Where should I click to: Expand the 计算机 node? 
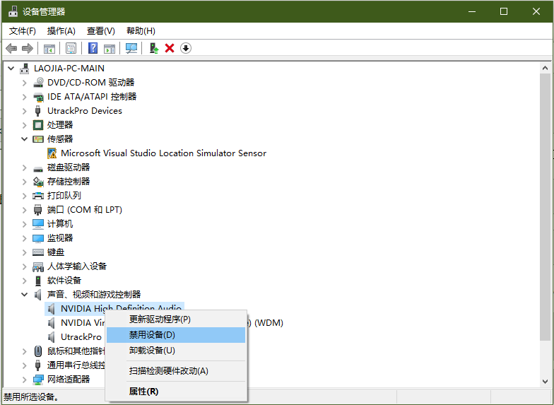coord(24,223)
